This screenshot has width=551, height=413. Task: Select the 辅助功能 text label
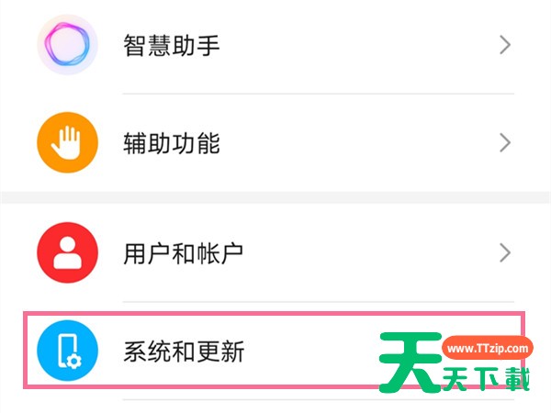172,143
